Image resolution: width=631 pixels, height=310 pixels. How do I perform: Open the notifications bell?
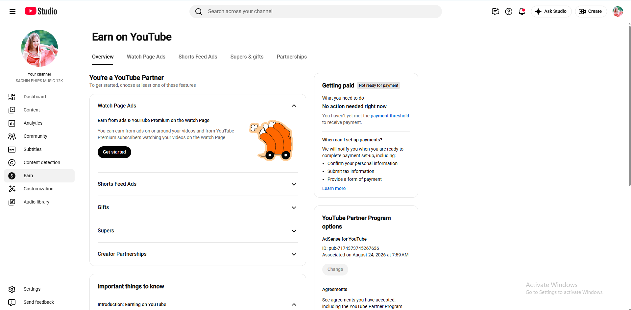[x=522, y=12]
